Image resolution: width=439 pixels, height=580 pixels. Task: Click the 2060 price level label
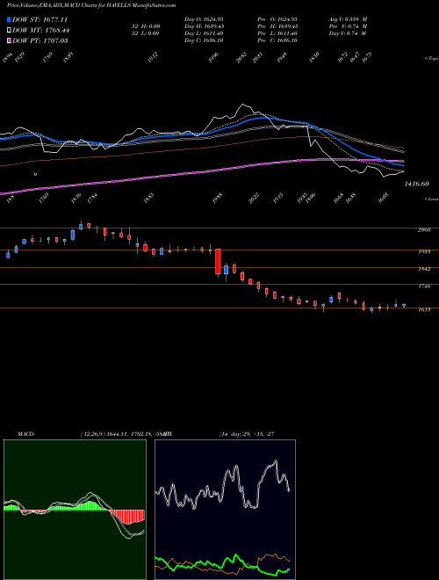(x=424, y=230)
